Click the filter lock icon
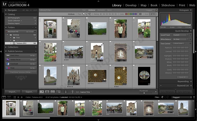 156,10
